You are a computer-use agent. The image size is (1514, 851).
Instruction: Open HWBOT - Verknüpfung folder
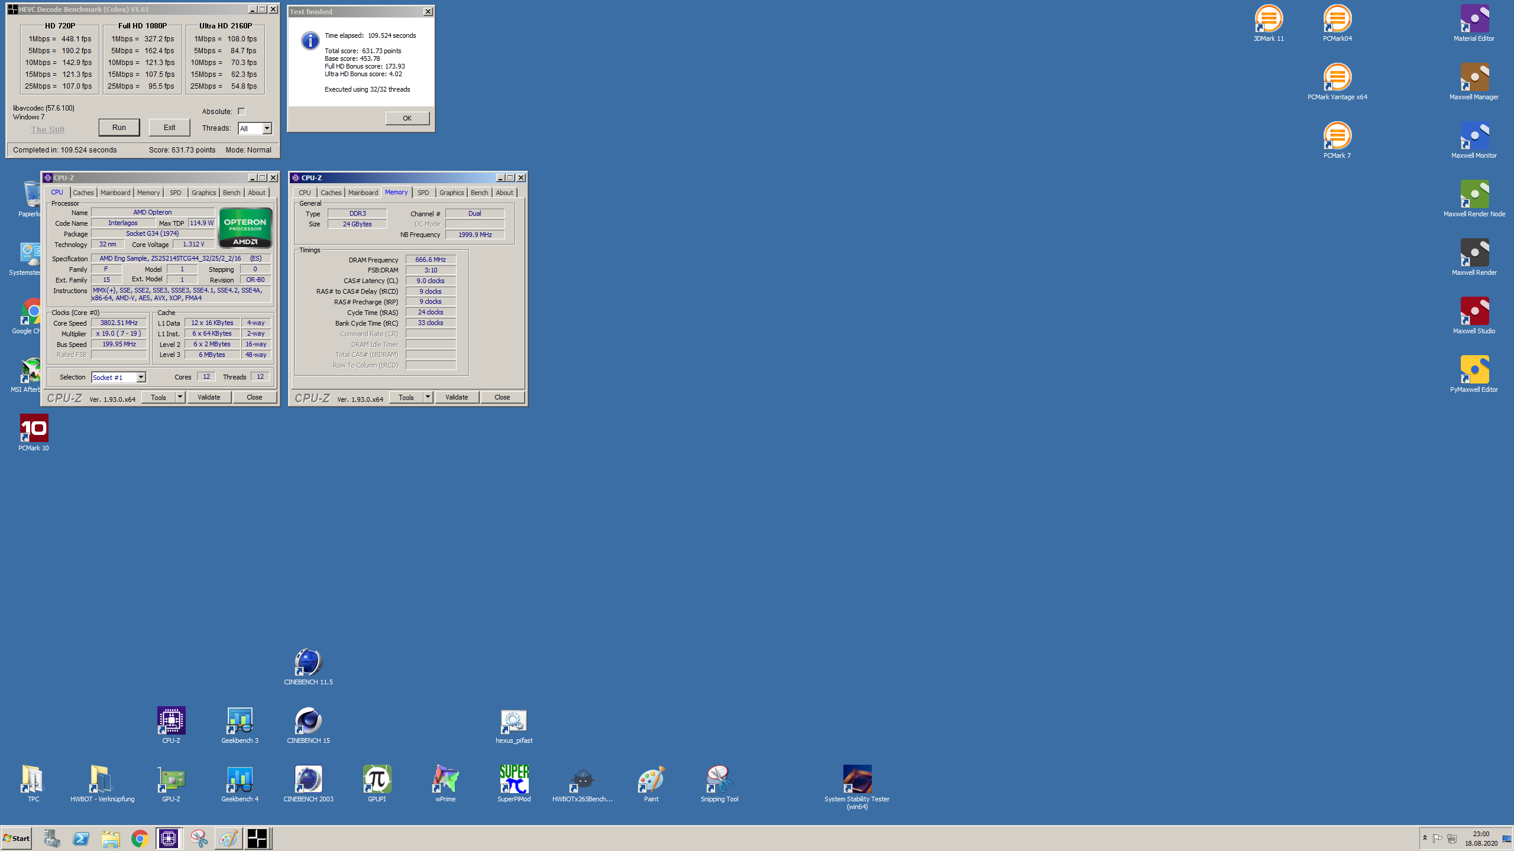pos(102,784)
